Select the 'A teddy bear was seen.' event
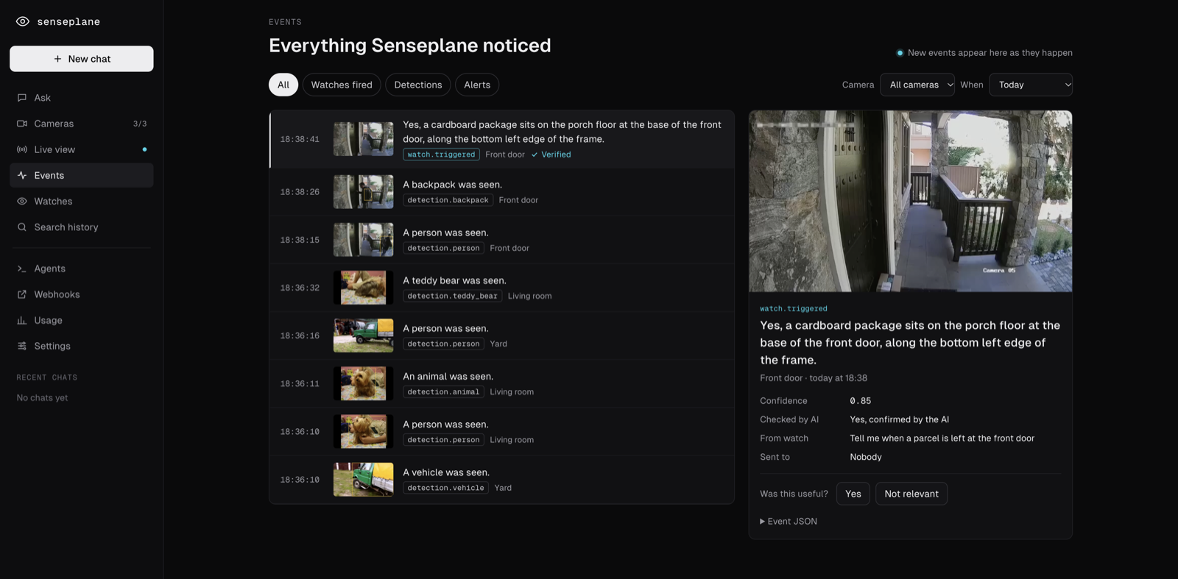Screen dimensions: 1178x579 502,288
